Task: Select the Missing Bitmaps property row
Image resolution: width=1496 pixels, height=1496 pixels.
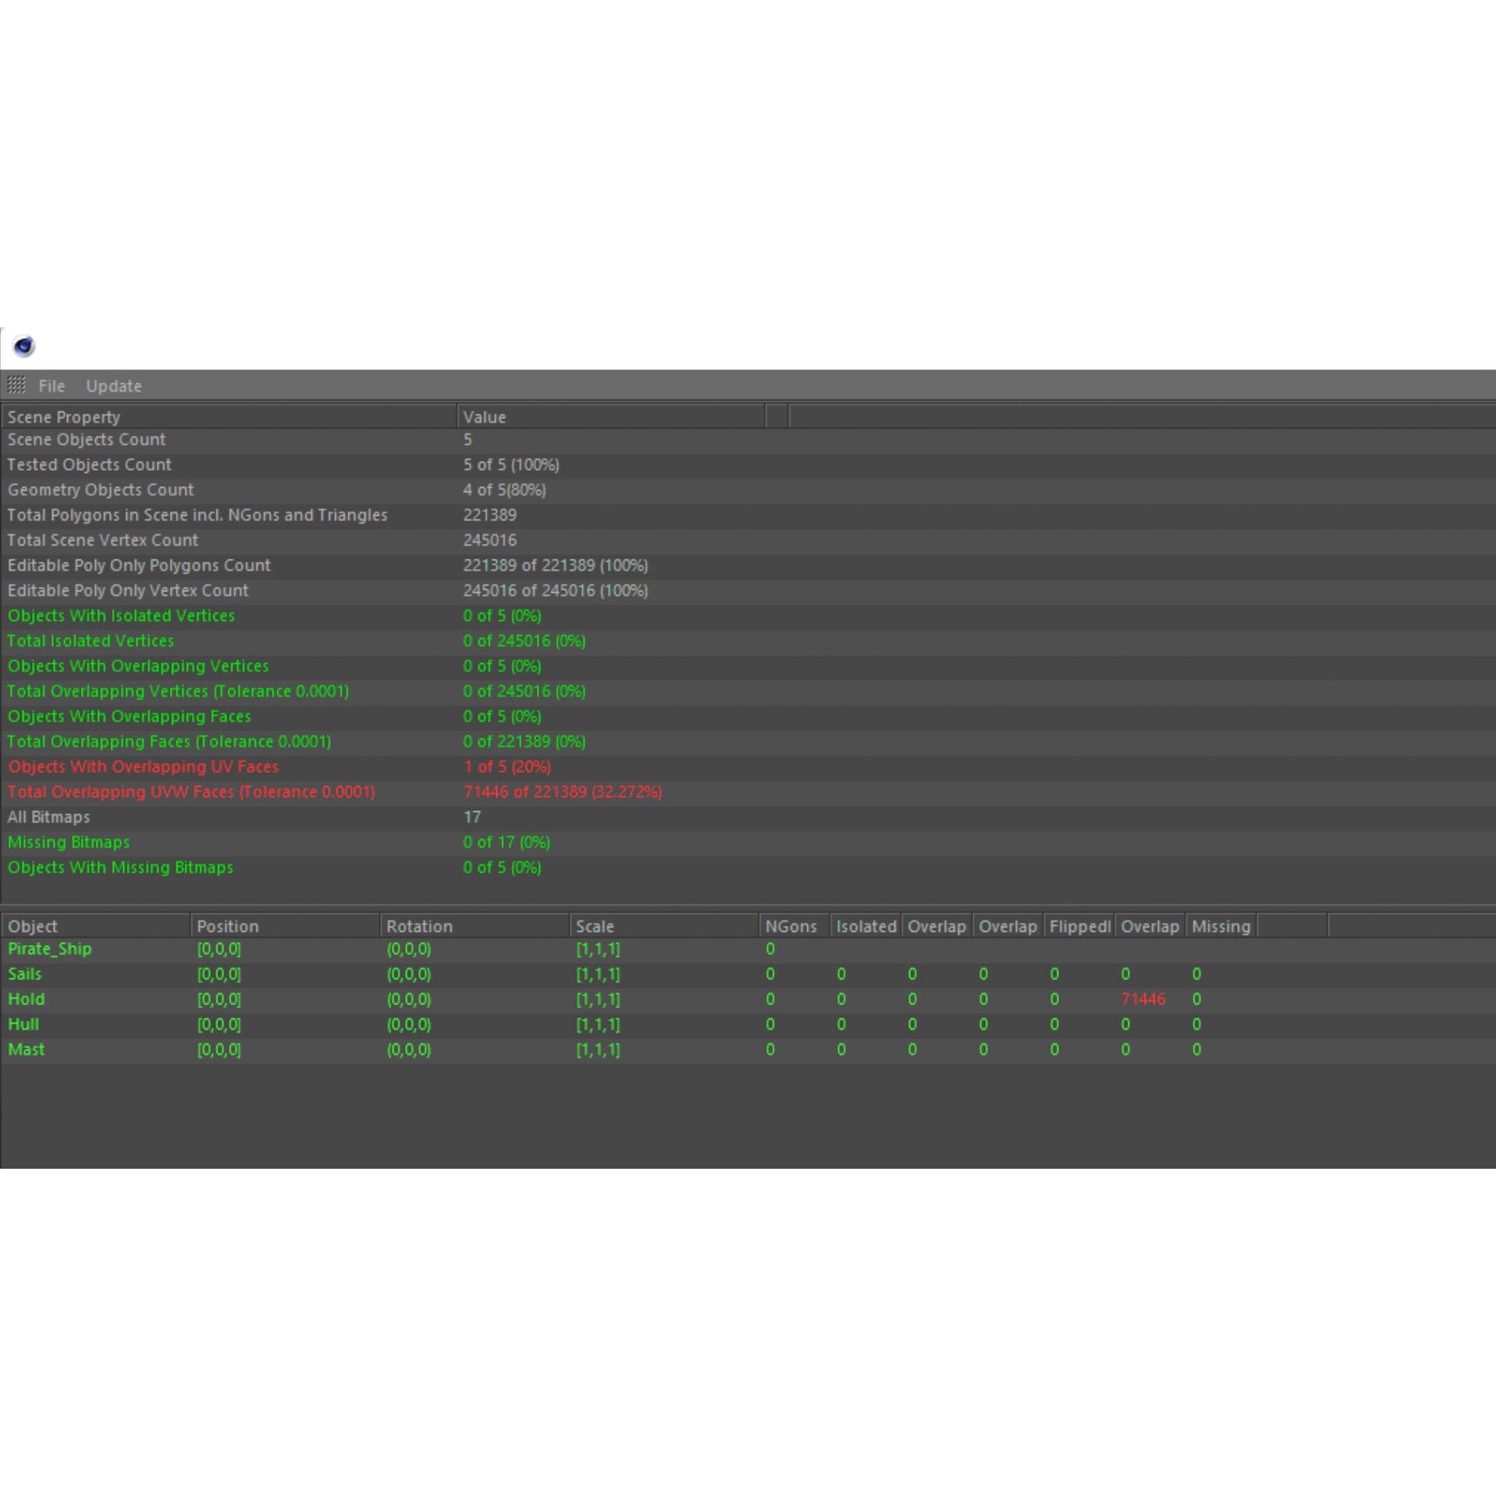Action: (69, 841)
